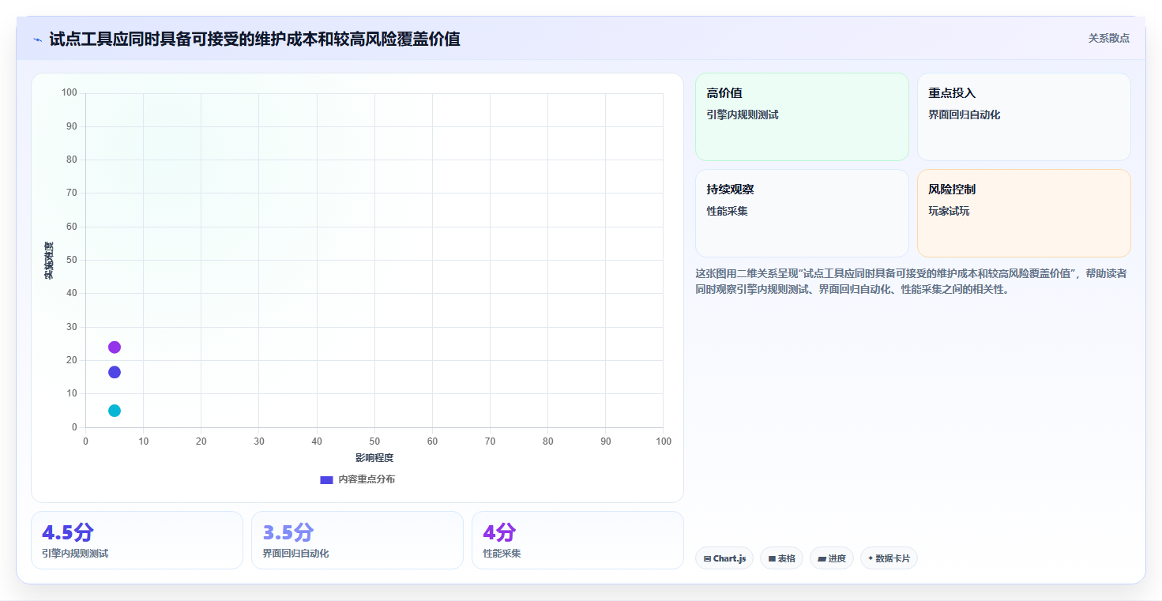Click the lightning icon beside the title
Image resolution: width=1162 pixels, height=601 pixels.
pos(37,39)
